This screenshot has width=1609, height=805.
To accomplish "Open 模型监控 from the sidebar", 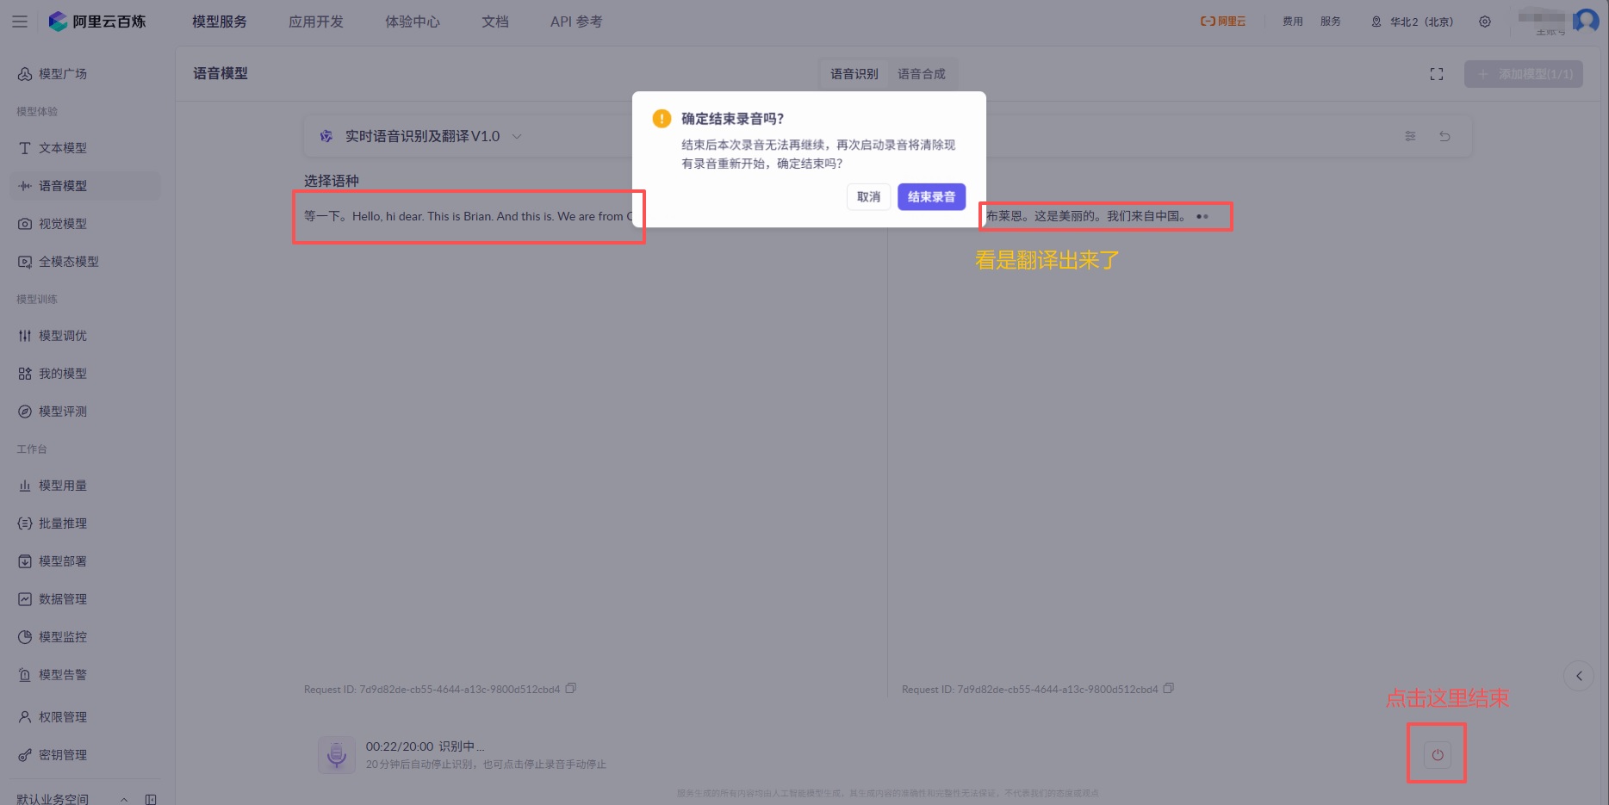I will click(62, 636).
